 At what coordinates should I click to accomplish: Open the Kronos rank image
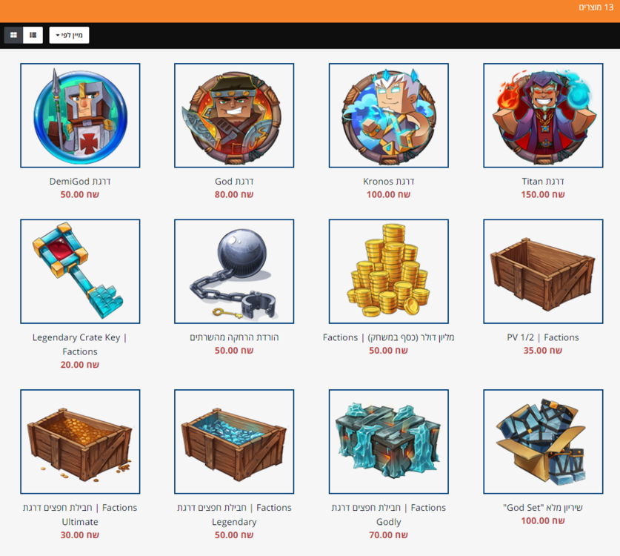[389, 116]
